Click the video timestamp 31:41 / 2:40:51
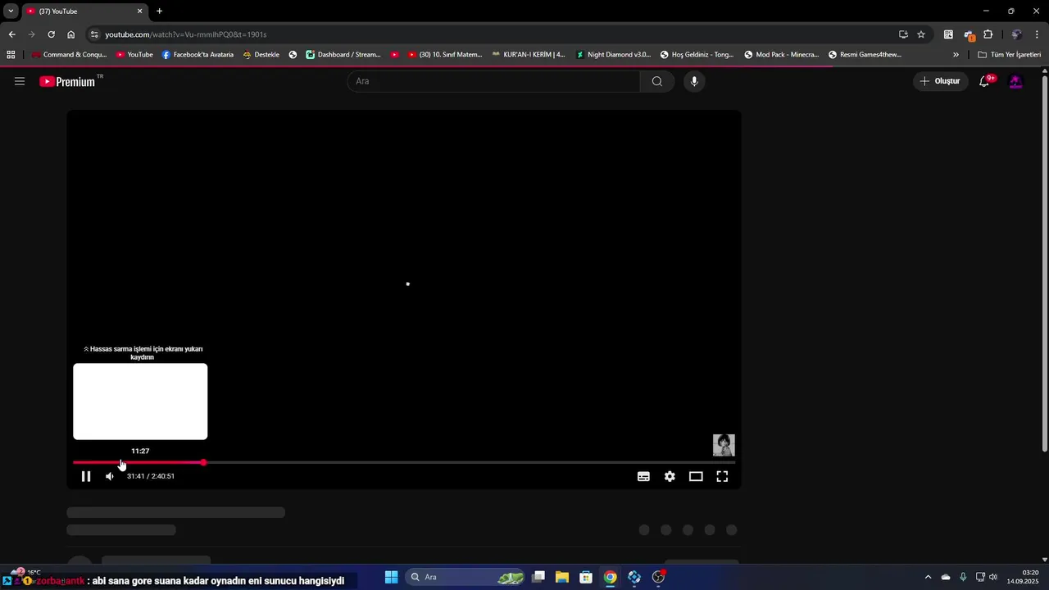Screen dimensions: 1049x590 pyautogui.click(x=151, y=476)
